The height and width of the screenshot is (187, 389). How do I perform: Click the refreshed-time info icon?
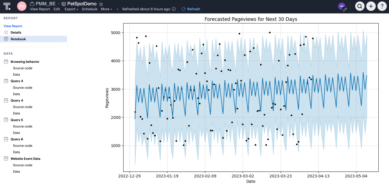pyautogui.click(x=174, y=9)
